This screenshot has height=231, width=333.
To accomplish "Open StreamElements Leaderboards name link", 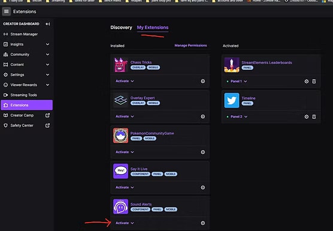I will [267, 62].
